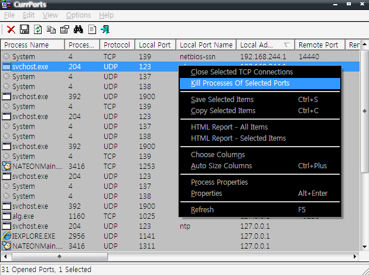Click the System circle icon in netbios-ssn row
Image resolution: width=369 pixels, height=275 pixels.
(6, 56)
